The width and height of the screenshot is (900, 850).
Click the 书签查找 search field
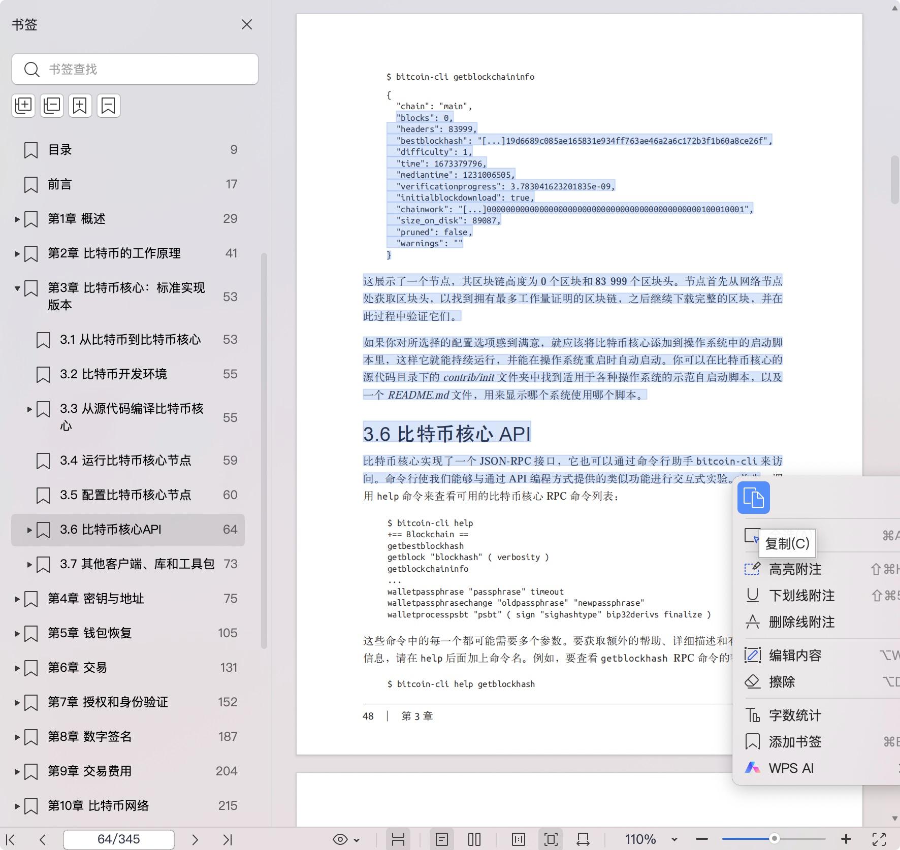(135, 69)
